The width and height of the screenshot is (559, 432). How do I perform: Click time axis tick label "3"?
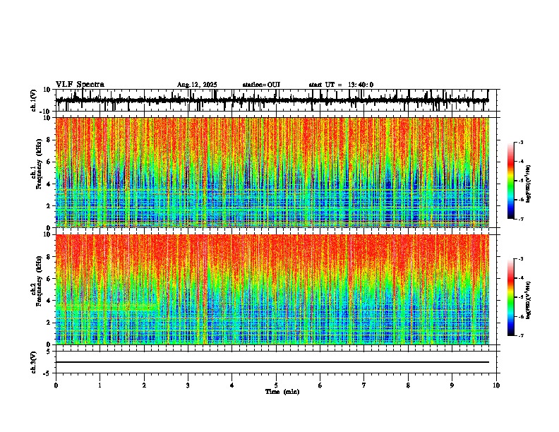[x=188, y=385]
